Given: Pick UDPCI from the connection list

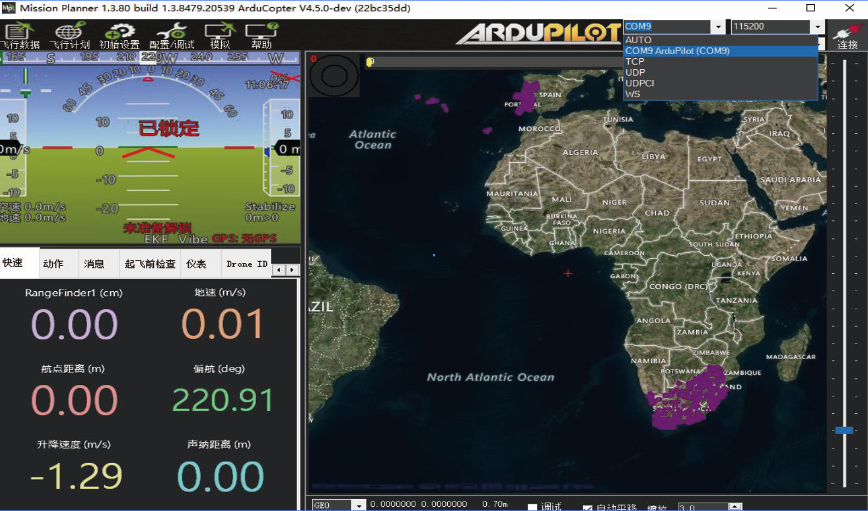Looking at the screenshot, I should [x=721, y=83].
